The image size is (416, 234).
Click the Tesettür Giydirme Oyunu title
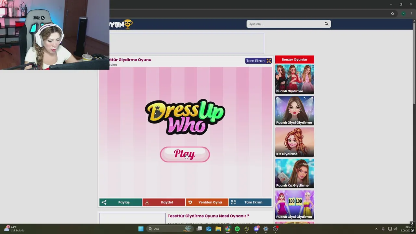[x=130, y=60]
